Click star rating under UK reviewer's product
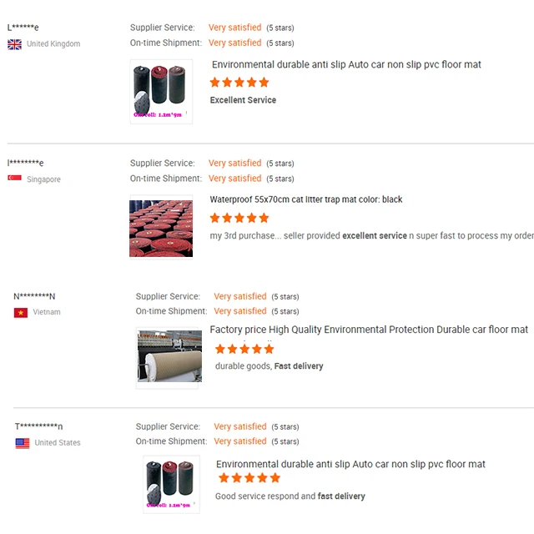The height and width of the screenshot is (534, 534). 239,83
